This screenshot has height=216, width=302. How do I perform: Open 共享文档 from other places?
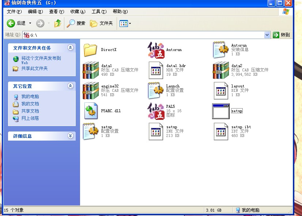pos(30,111)
